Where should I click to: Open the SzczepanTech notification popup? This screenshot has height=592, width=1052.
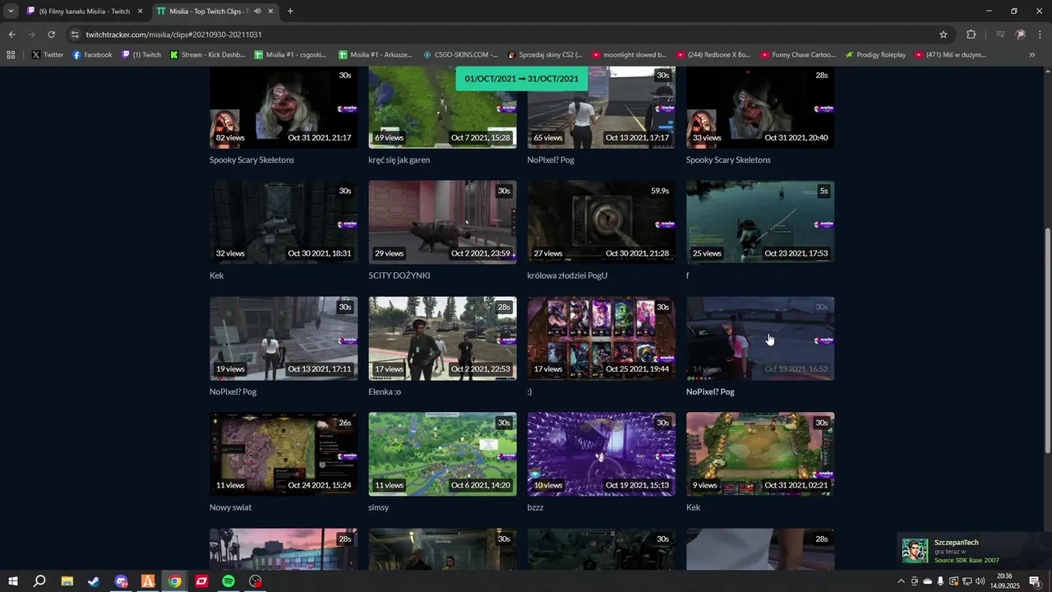pyautogui.click(x=972, y=551)
